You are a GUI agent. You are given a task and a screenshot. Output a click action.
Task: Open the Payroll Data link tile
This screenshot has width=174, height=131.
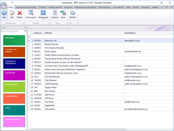pos(14,75)
